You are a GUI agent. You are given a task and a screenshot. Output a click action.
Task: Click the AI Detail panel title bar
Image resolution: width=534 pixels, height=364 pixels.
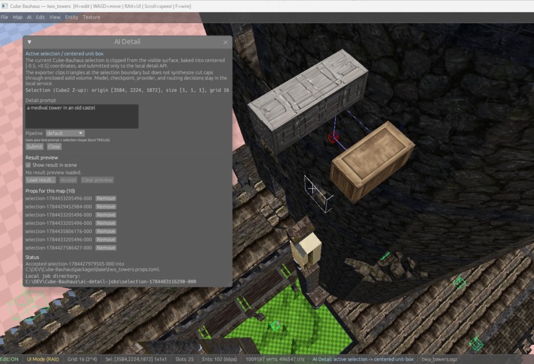pyautogui.click(x=127, y=42)
